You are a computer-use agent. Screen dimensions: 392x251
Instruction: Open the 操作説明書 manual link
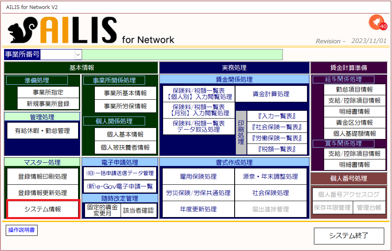pos(22,230)
